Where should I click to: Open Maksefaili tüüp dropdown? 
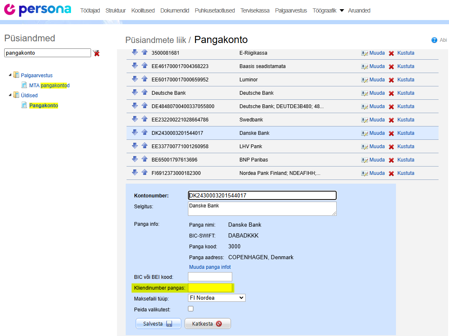(216, 298)
